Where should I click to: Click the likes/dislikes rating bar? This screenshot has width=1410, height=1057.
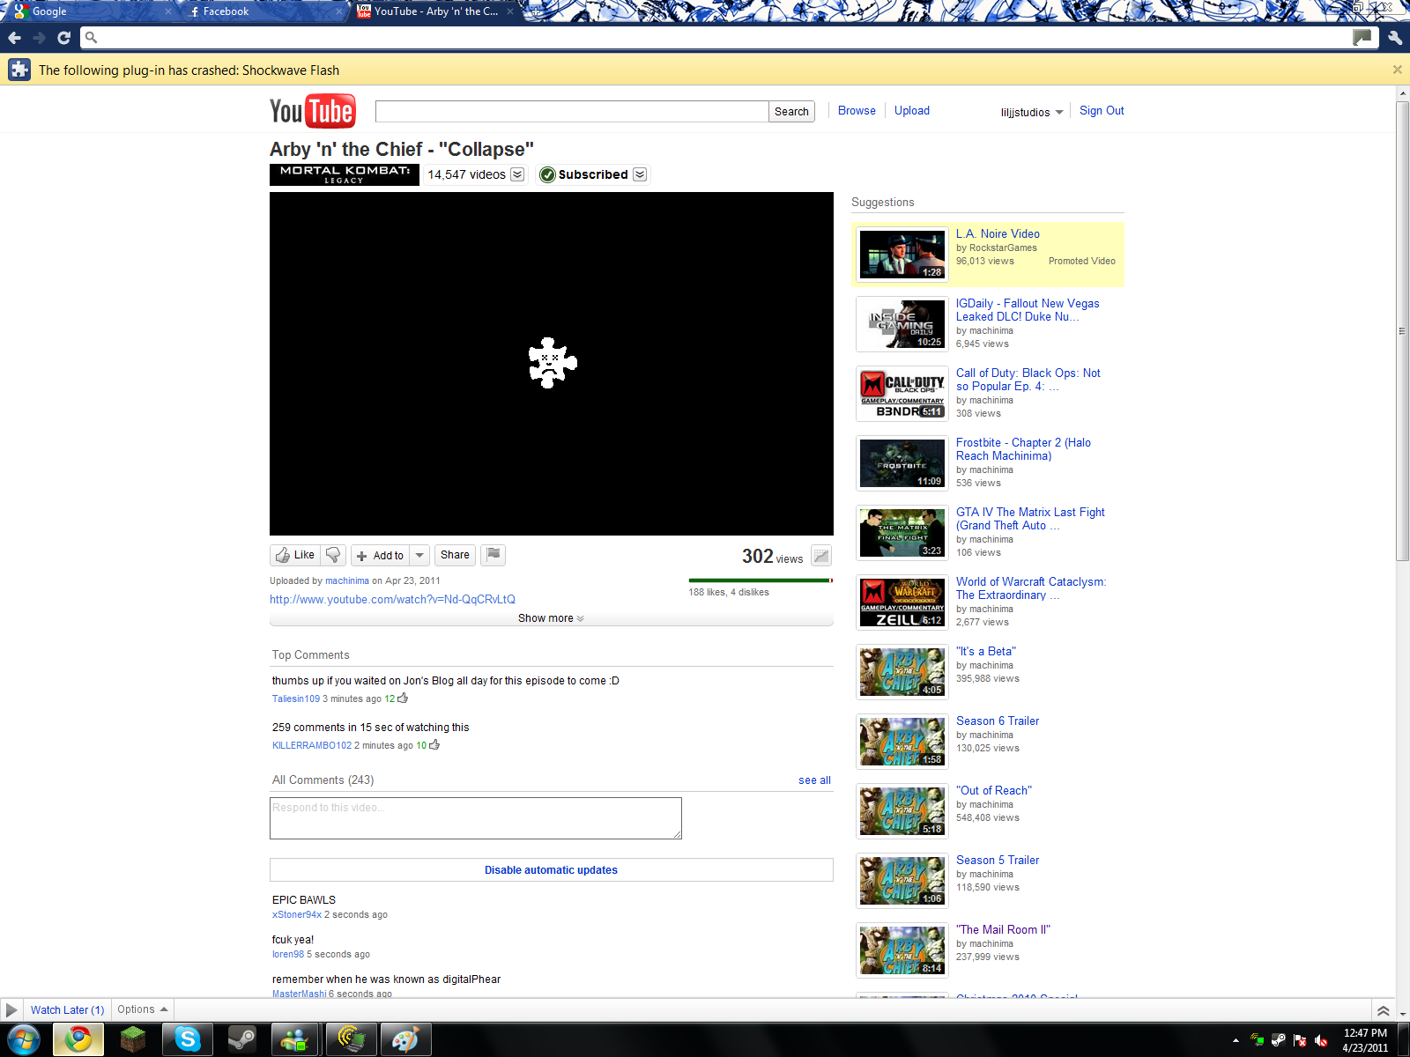[x=761, y=580]
